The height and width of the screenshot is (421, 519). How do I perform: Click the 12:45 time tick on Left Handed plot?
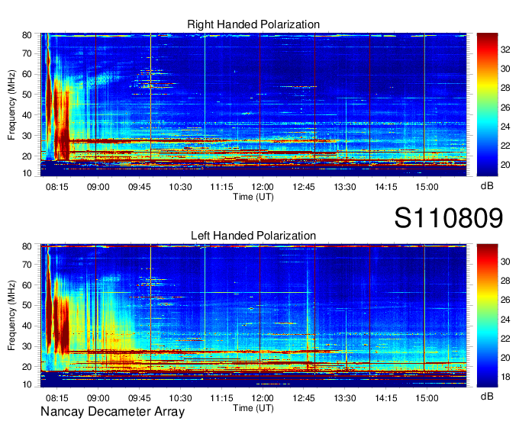click(304, 398)
